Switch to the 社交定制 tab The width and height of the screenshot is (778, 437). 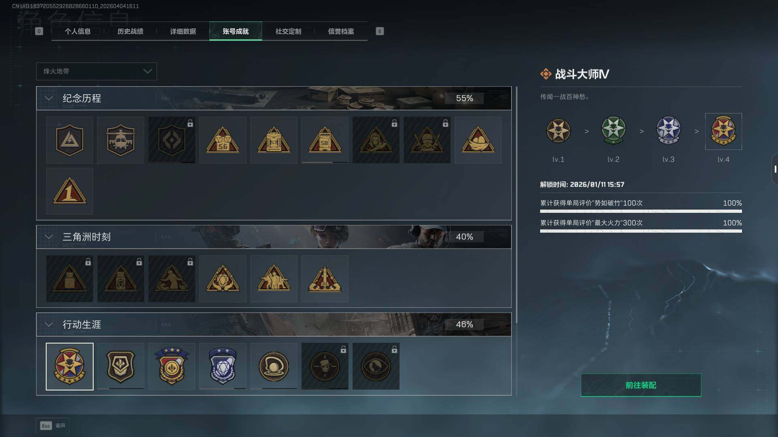[x=289, y=31]
